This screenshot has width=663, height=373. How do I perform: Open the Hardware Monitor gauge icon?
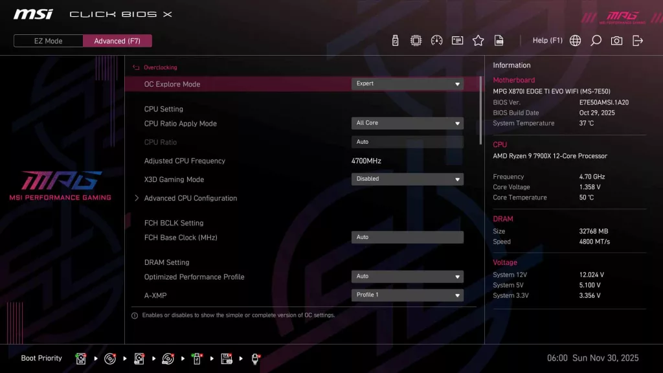436,40
